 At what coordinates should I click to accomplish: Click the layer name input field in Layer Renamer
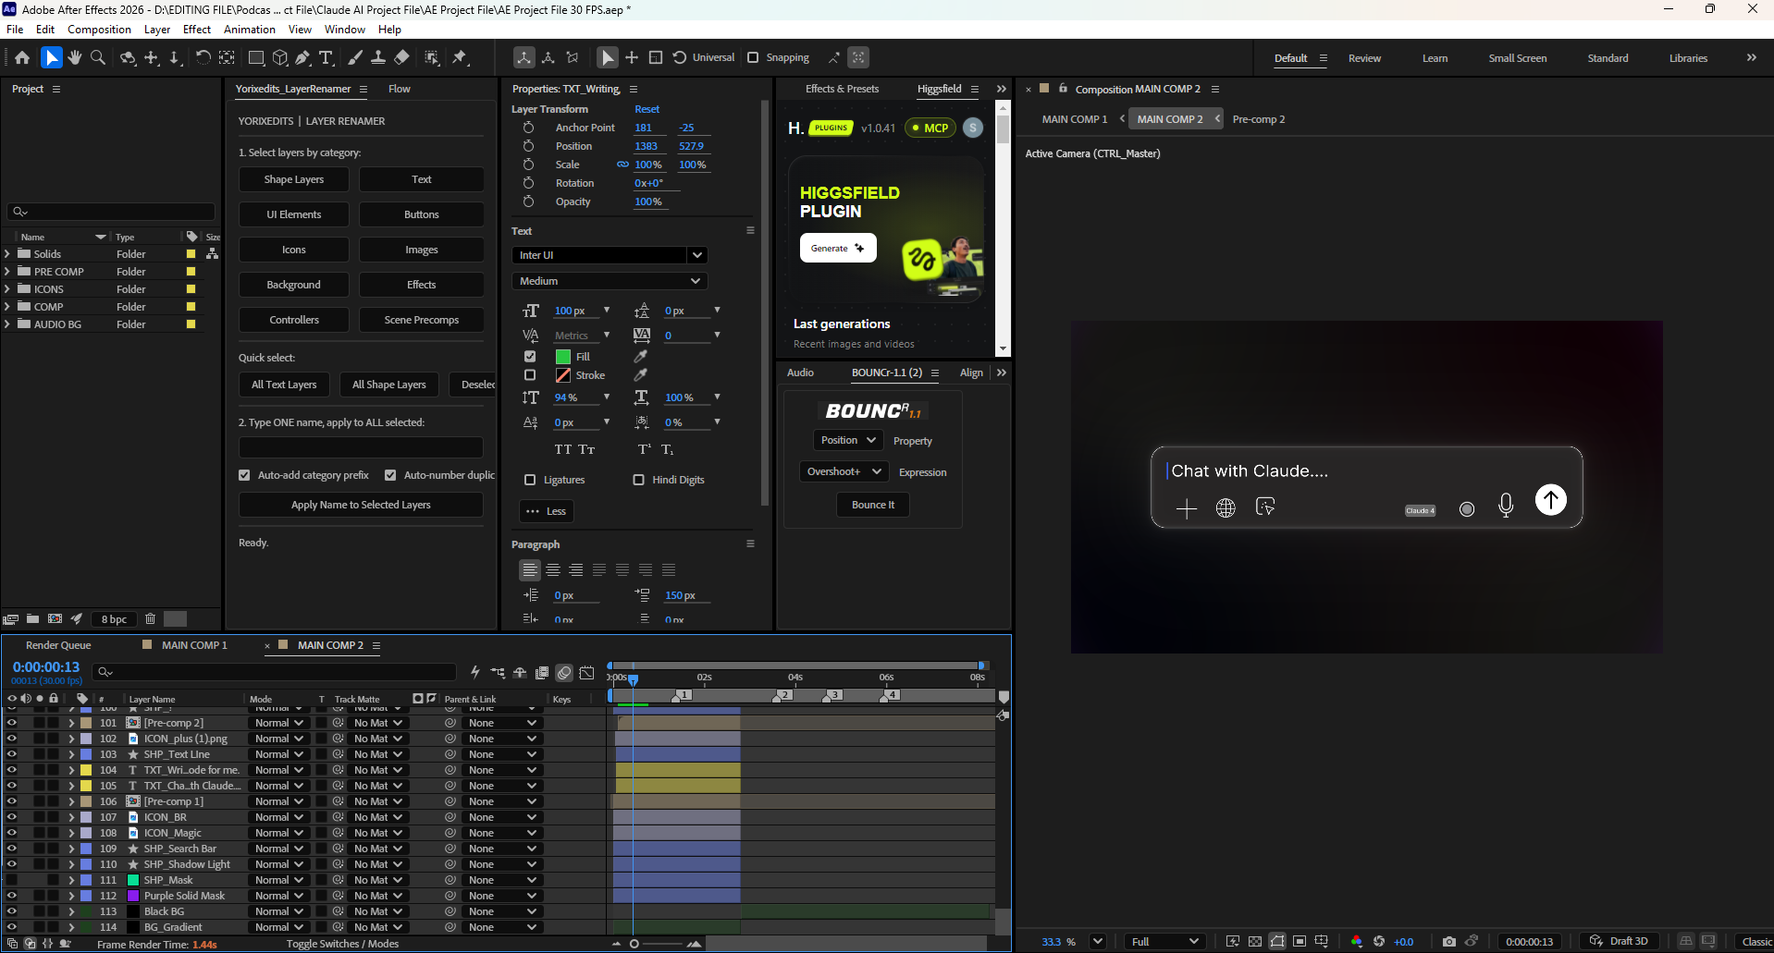coord(361,447)
